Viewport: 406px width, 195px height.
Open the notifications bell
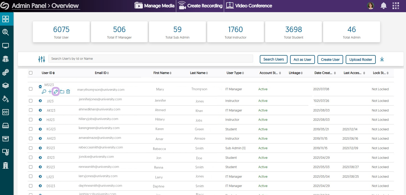(383, 6)
